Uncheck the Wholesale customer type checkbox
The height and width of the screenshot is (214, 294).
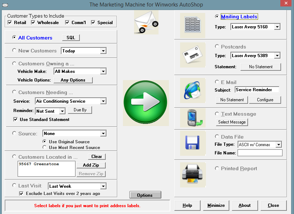[x=33, y=23]
